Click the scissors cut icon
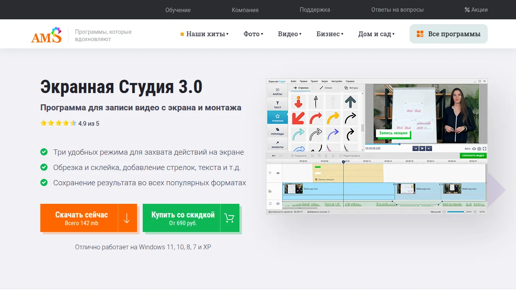516x290 pixels. 312,155
